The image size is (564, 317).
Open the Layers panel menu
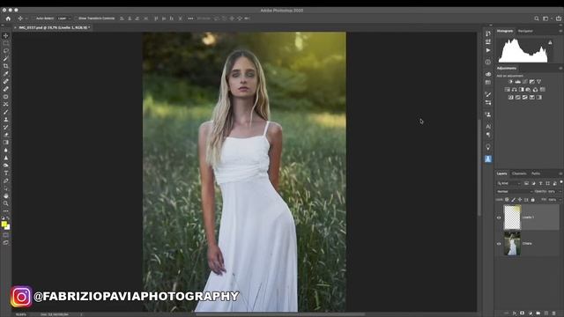[x=560, y=173]
